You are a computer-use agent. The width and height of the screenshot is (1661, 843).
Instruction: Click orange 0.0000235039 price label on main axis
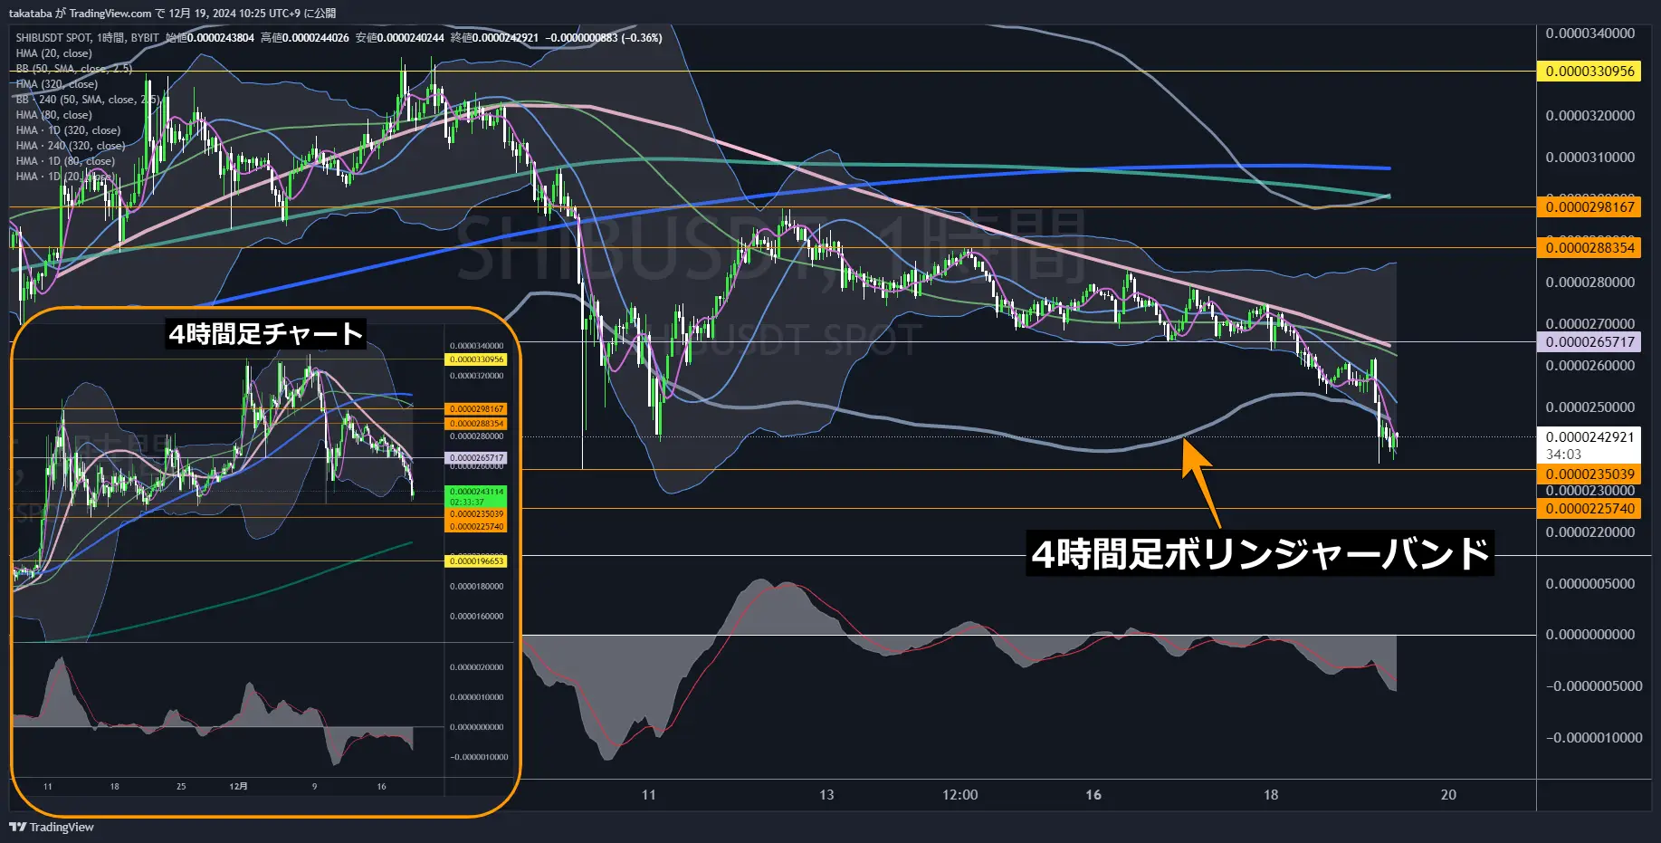click(1589, 474)
